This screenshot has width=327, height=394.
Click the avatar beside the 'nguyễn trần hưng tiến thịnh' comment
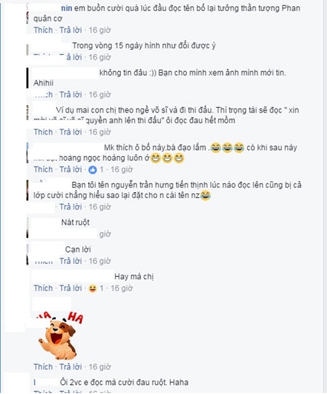pyautogui.click(x=27, y=190)
